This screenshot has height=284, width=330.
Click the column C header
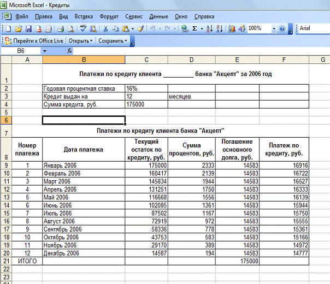pyautogui.click(x=146, y=60)
